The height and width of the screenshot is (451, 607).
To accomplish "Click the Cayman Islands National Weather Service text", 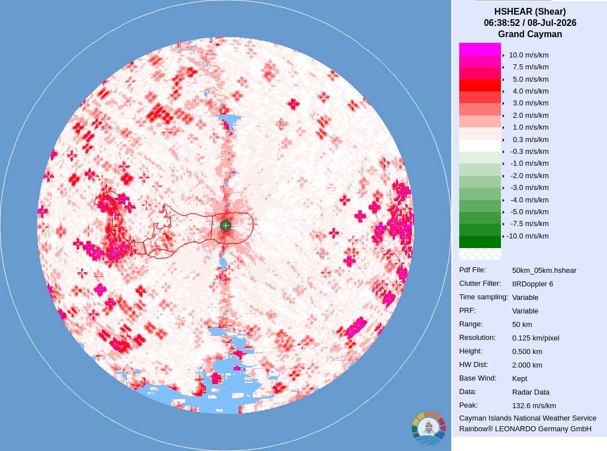I will [527, 418].
